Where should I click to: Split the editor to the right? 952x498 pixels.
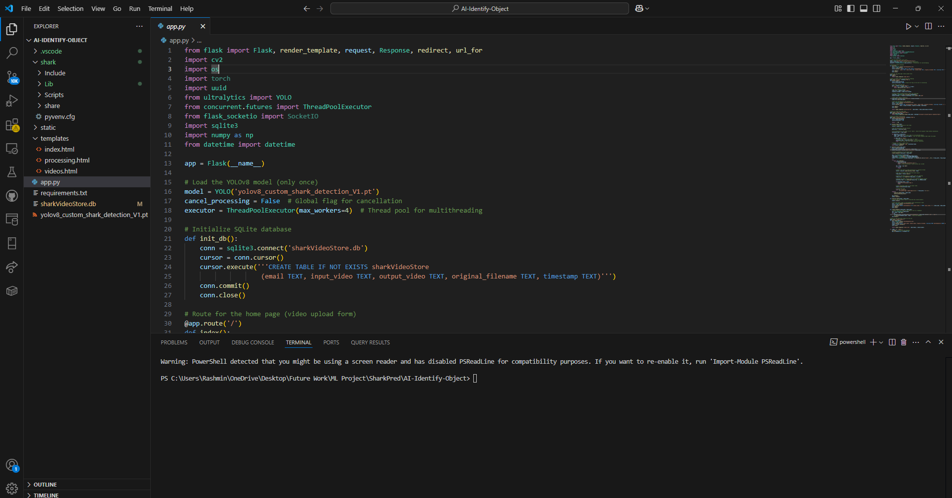tap(928, 26)
